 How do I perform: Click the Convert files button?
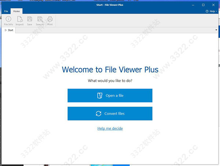click(x=110, y=113)
